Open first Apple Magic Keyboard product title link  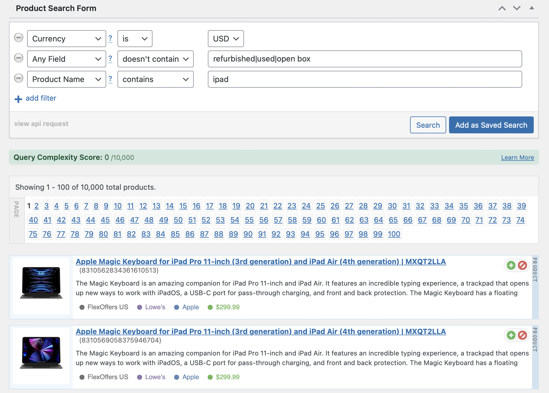click(x=261, y=262)
